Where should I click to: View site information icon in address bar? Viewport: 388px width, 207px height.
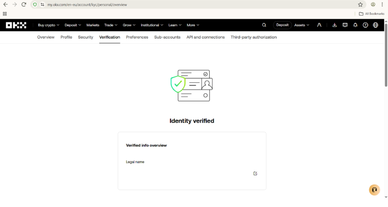click(42, 5)
